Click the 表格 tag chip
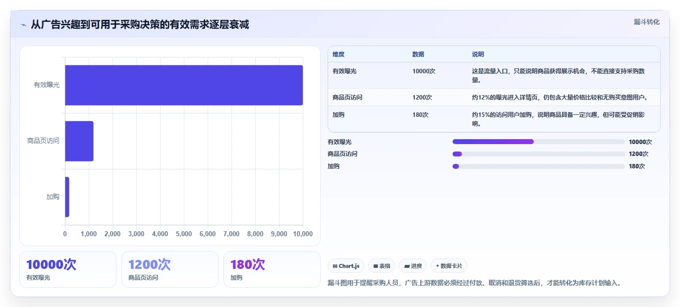This screenshot has width=680, height=307. coord(382,266)
